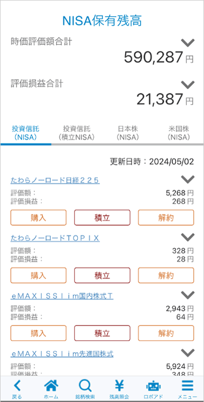Switch to 米国株(NISA) tab
Screen dimensions: 204x402
point(179,133)
